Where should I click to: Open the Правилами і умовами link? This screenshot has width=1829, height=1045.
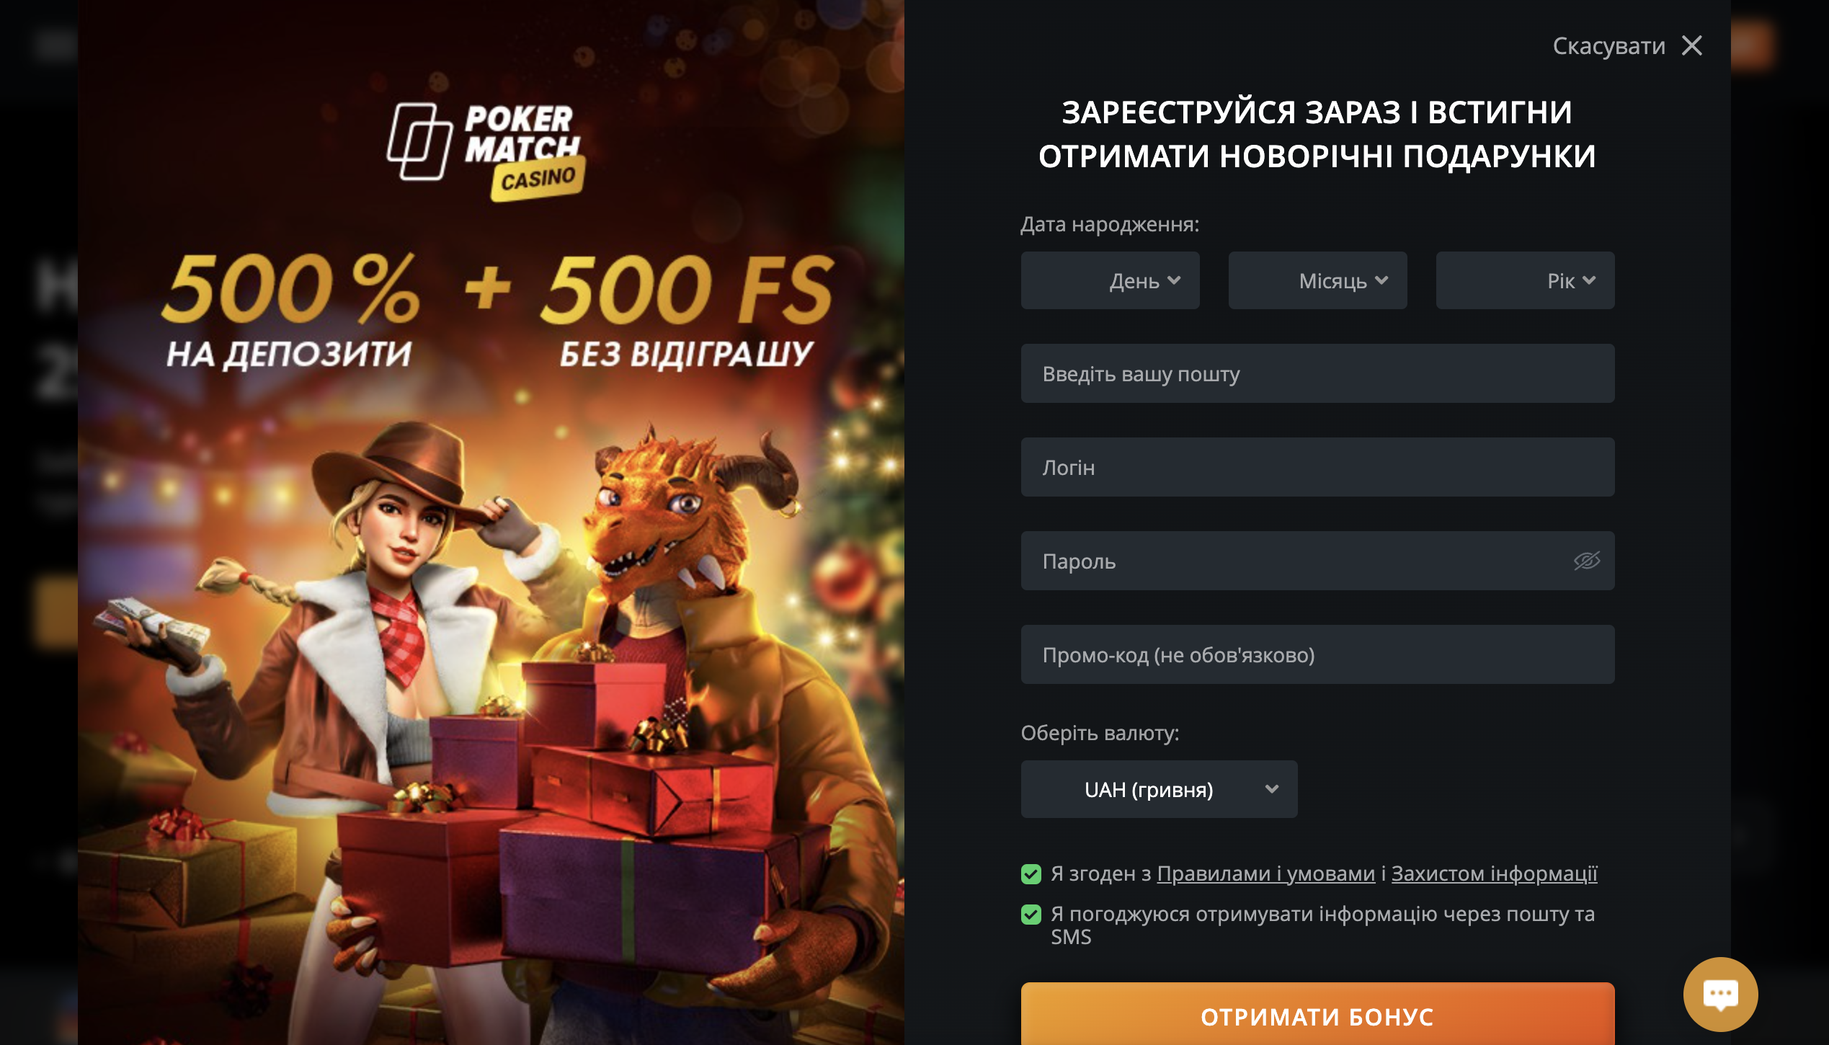[1265, 873]
